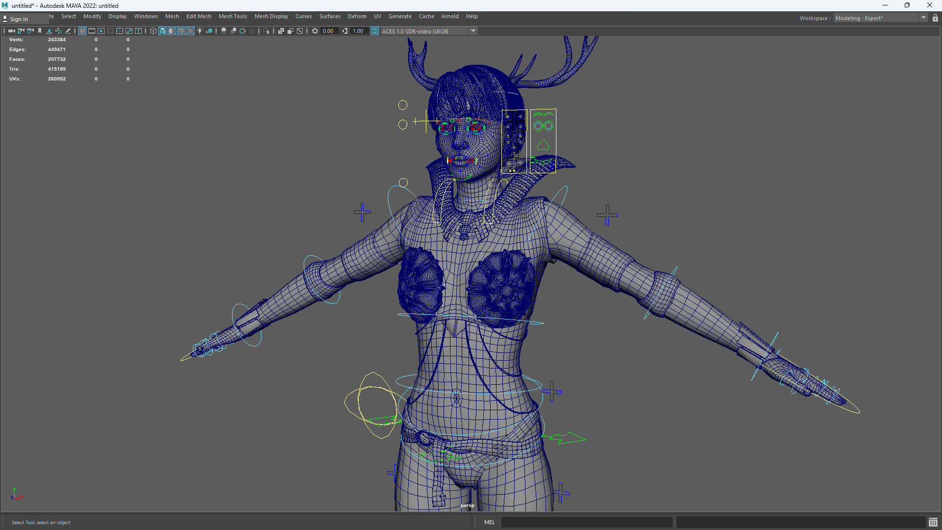Image resolution: width=942 pixels, height=530 pixels.
Task: Toggle the viewport Grid display
Action: pos(82,31)
